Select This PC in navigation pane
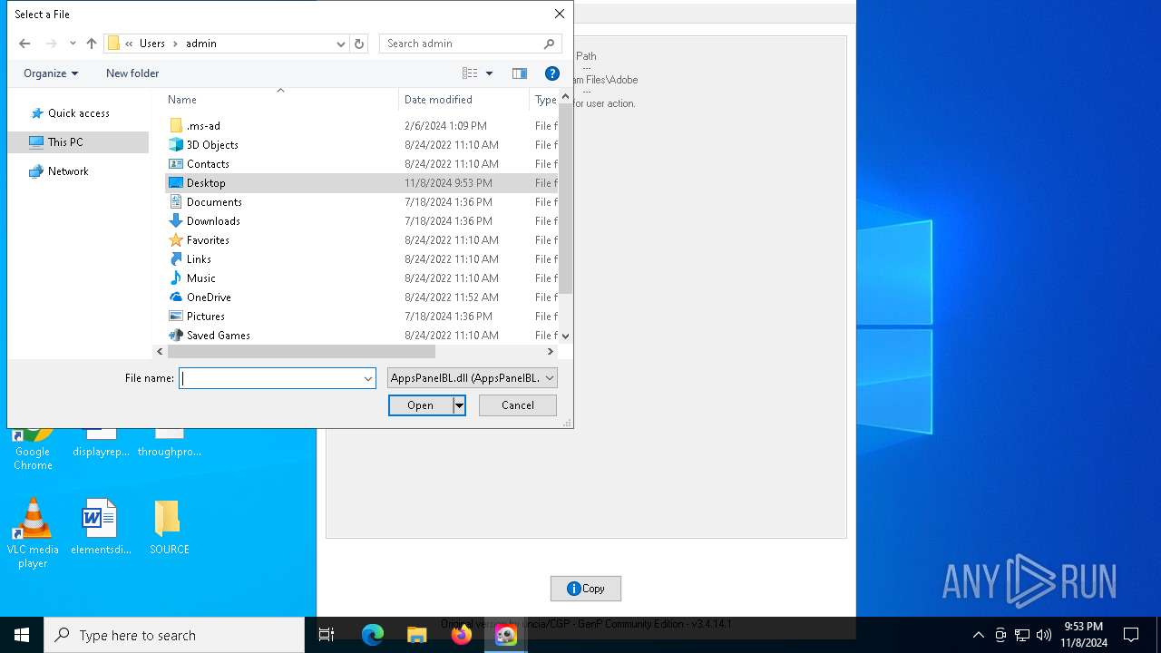 (78, 142)
